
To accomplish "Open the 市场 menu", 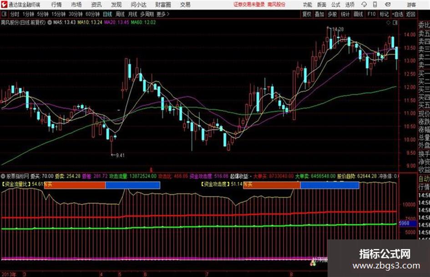I will pos(76,5).
